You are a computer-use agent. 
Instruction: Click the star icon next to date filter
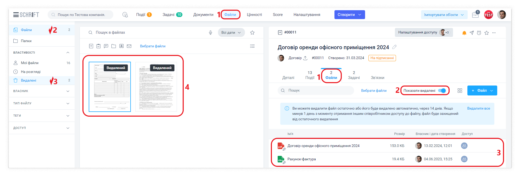pos(252,32)
